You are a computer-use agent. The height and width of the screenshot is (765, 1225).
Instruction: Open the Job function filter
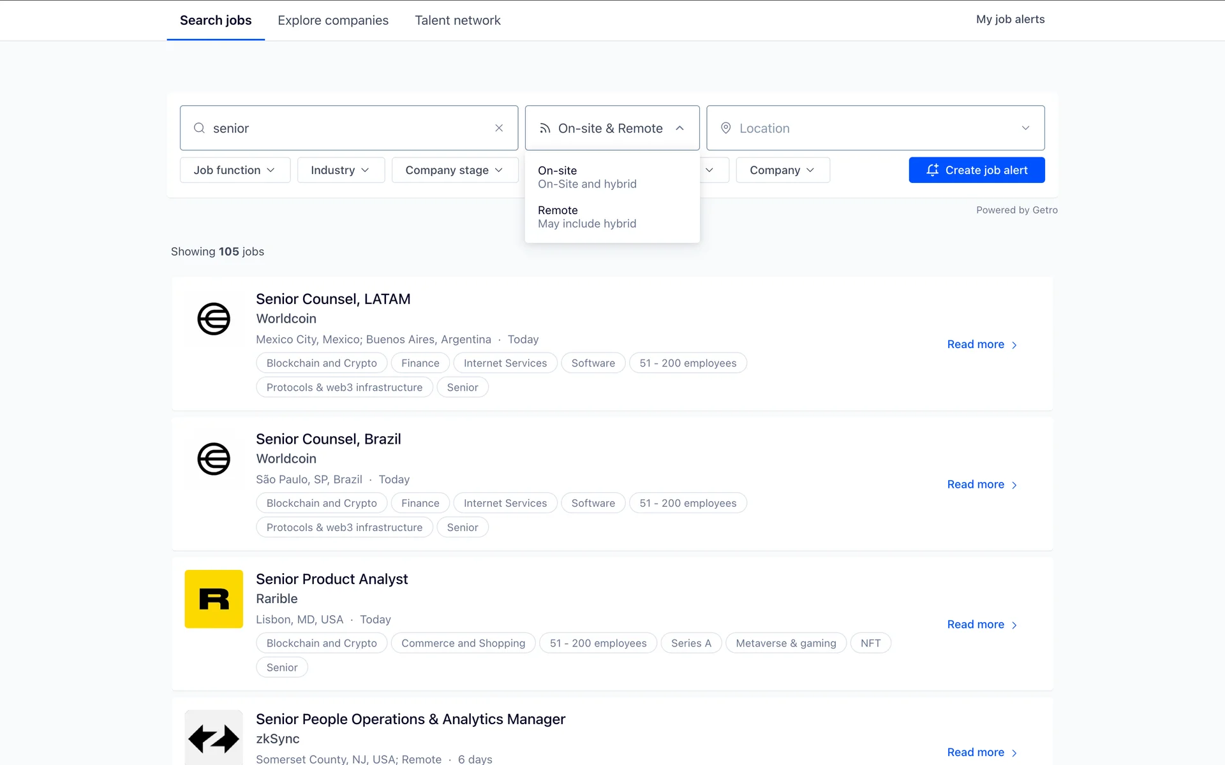[x=235, y=170]
